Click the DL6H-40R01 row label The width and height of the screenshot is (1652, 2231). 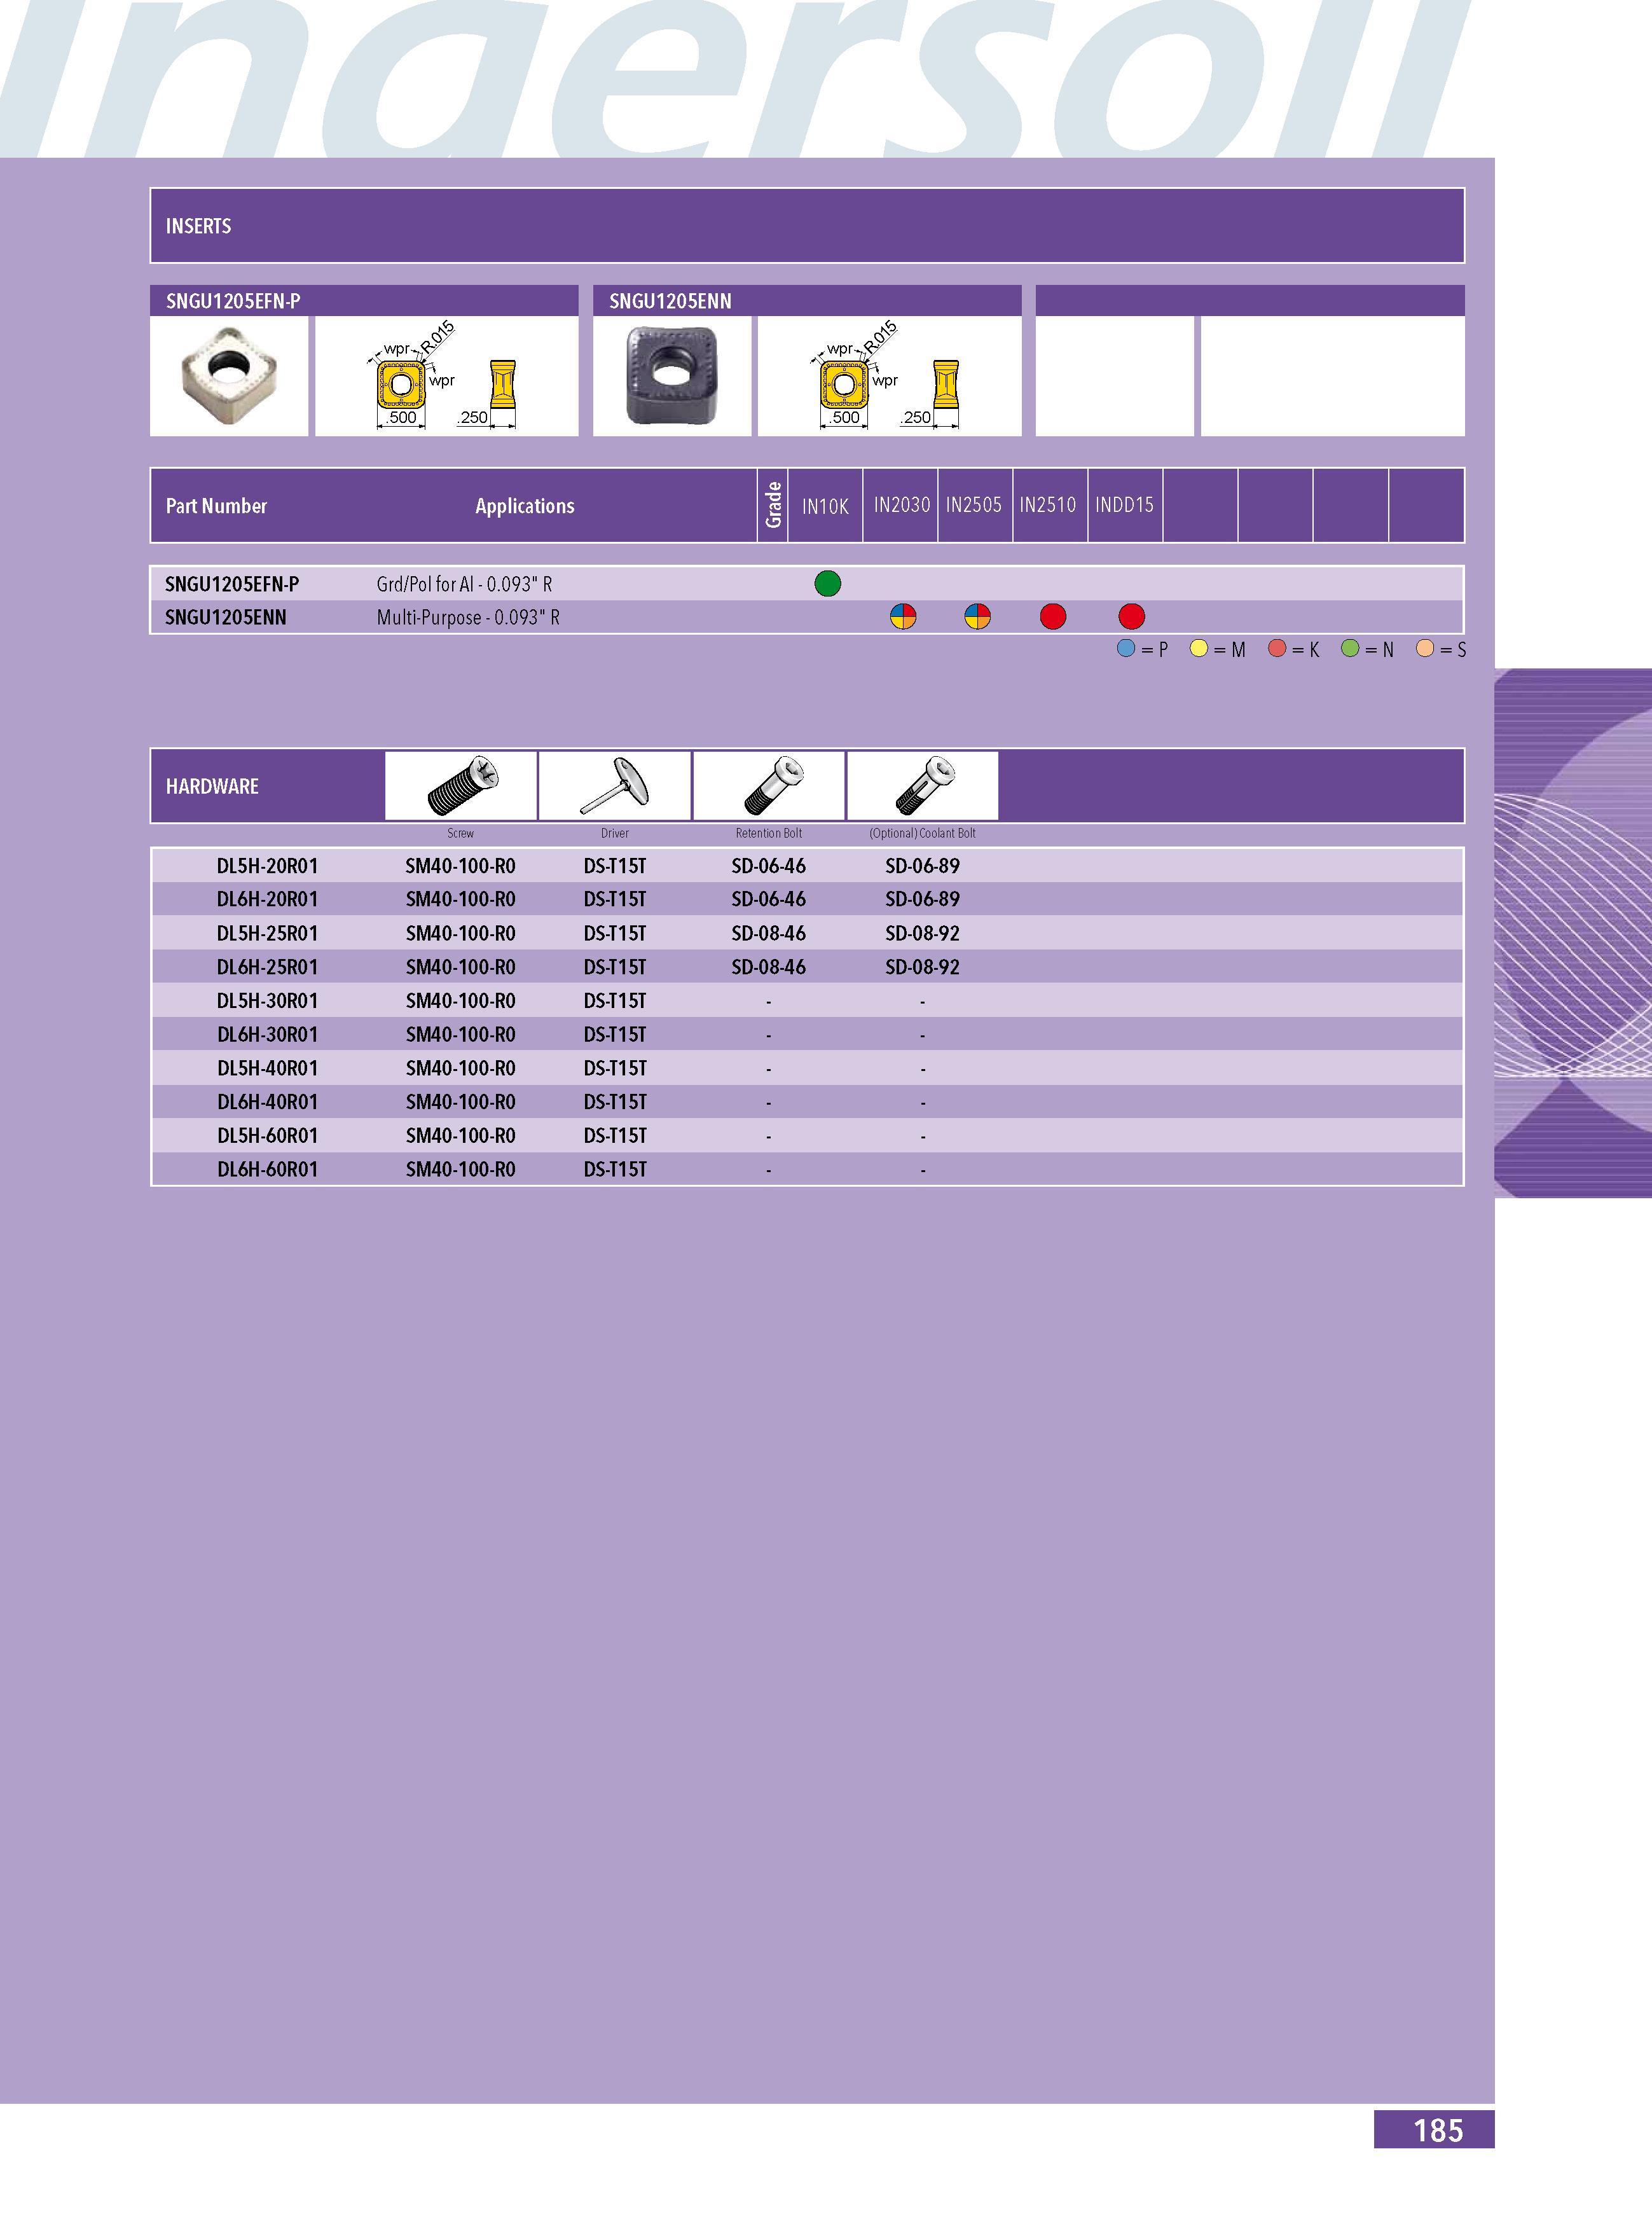tap(267, 1102)
